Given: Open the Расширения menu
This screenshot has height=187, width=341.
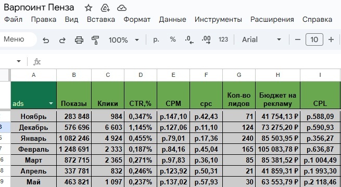Looking at the screenshot, I should pos(272,20).
